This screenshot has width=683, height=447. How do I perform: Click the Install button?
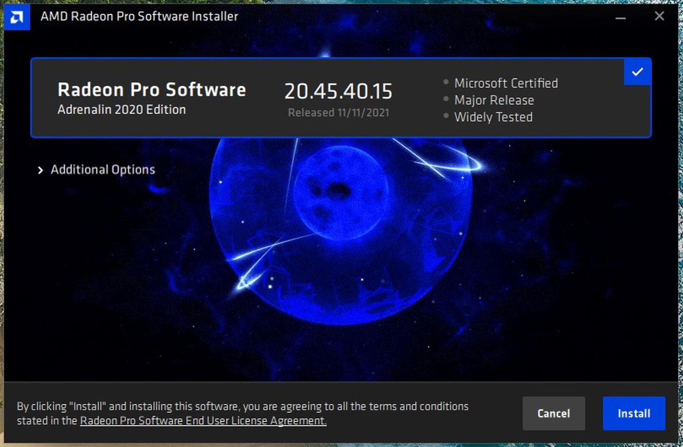pyautogui.click(x=634, y=413)
